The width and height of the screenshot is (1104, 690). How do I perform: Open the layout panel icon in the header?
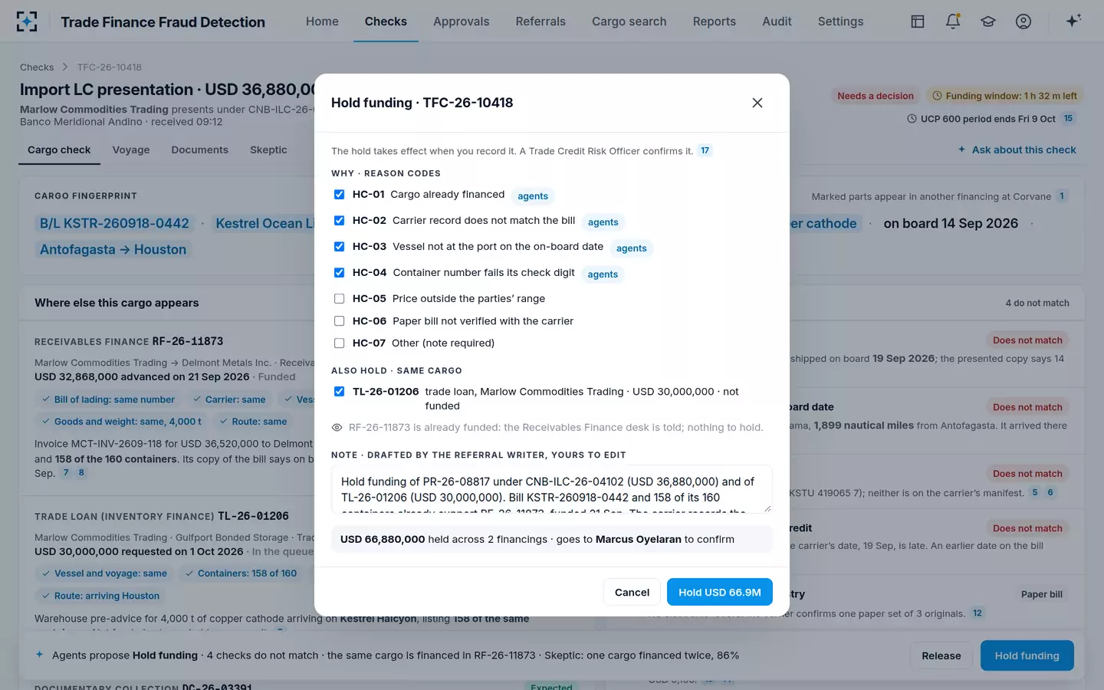pos(918,21)
